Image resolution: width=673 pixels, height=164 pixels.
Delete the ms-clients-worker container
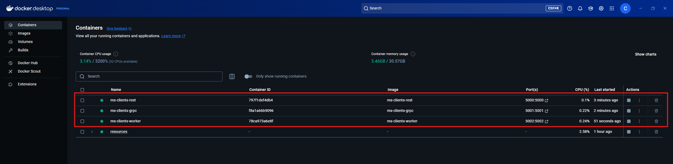656,121
